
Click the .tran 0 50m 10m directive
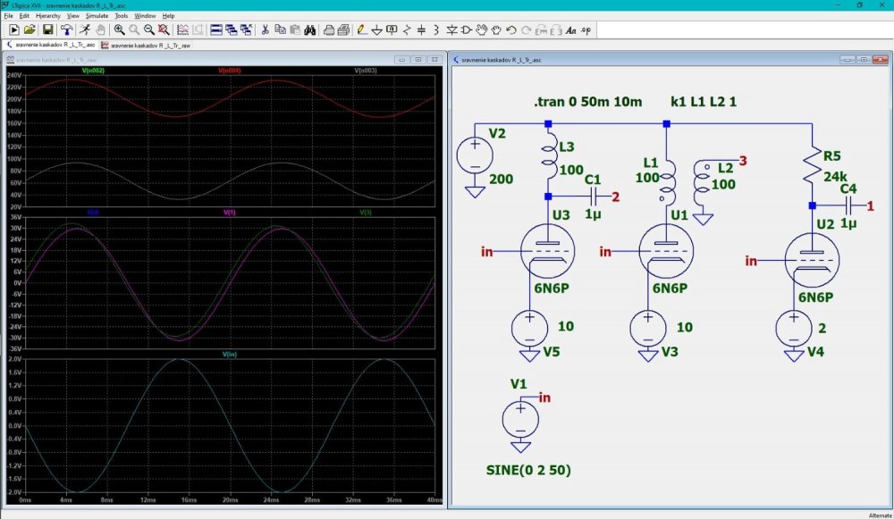pyautogui.click(x=587, y=102)
